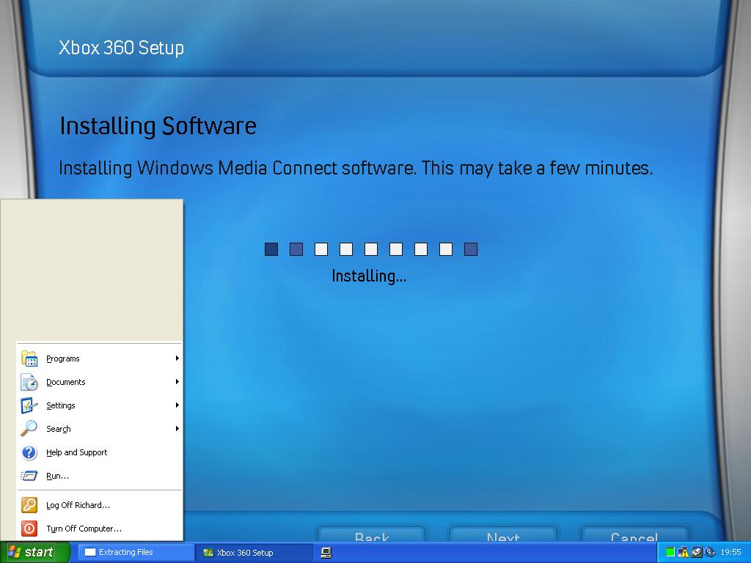Click the green Start button
Screen dimensions: 751x563
pos(34,553)
